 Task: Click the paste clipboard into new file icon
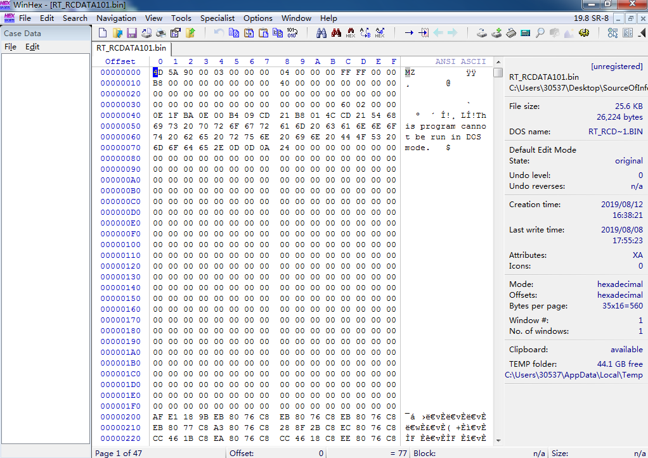pyautogui.click(x=263, y=33)
